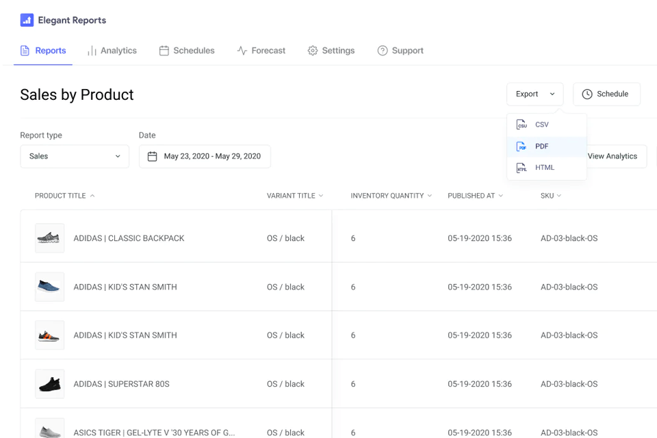Choose PDF export option
Viewport: 657px width, 438px height.
(546, 146)
